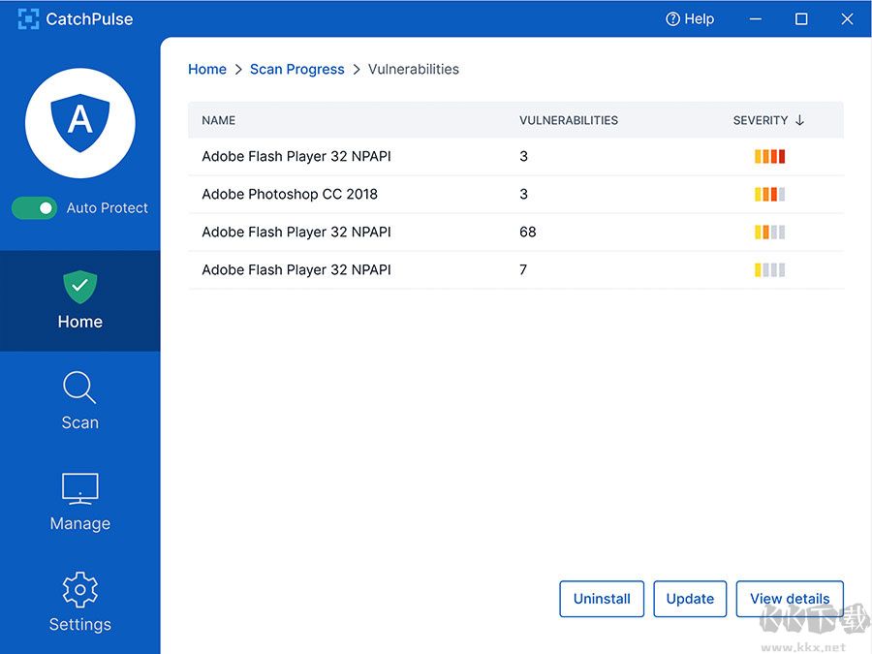Select the "Adobe Photoshop CC 2018" name cell
872x654 pixels.
tap(290, 194)
